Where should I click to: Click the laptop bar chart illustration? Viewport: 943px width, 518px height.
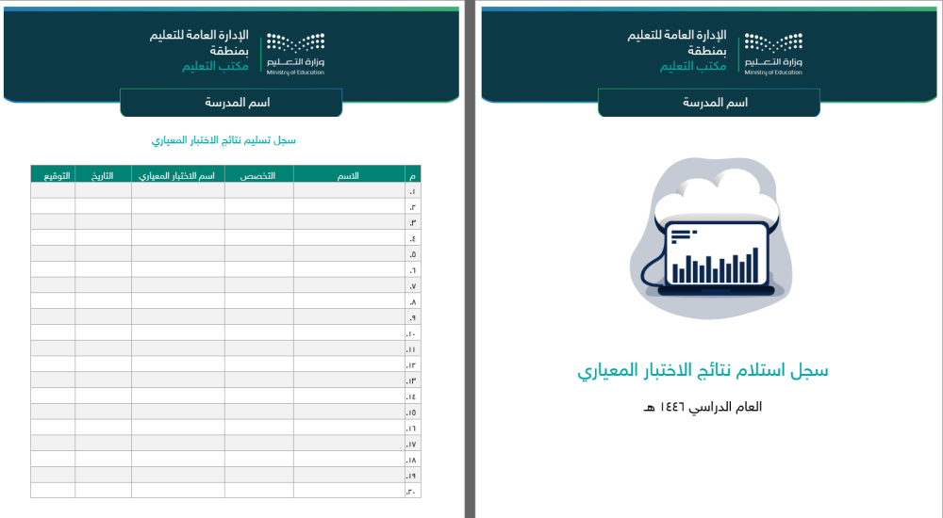(715, 256)
